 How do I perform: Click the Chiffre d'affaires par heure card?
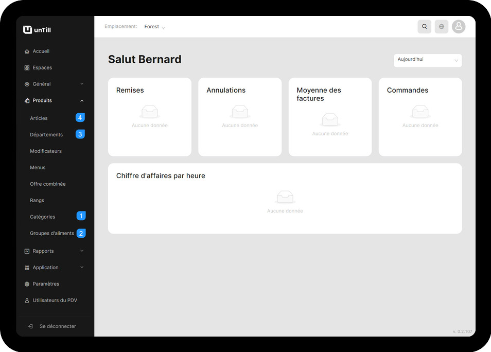(285, 199)
